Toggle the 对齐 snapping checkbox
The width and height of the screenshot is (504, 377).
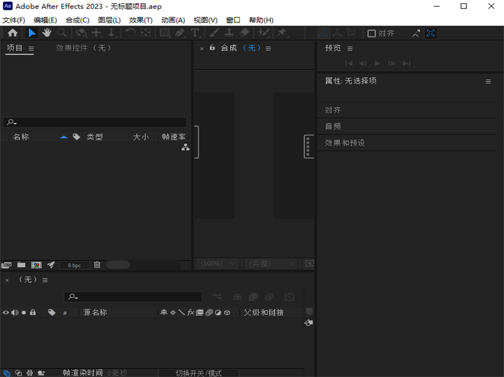(x=371, y=33)
